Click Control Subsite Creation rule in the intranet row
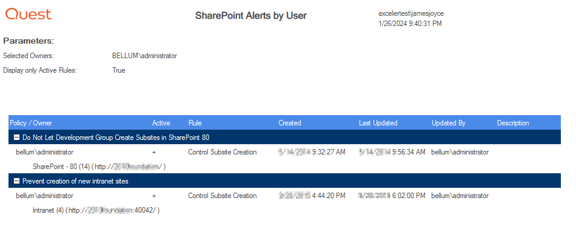The height and width of the screenshot is (229, 576). (x=223, y=196)
